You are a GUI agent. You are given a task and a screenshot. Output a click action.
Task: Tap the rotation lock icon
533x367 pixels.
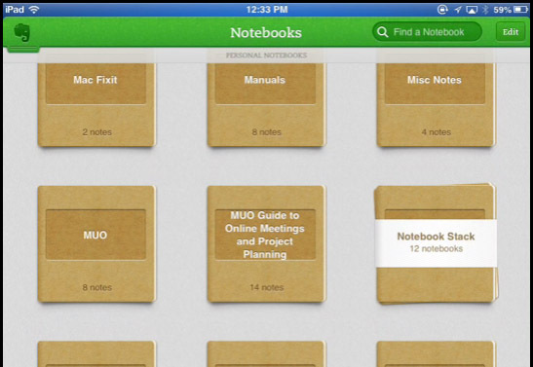pyautogui.click(x=442, y=10)
